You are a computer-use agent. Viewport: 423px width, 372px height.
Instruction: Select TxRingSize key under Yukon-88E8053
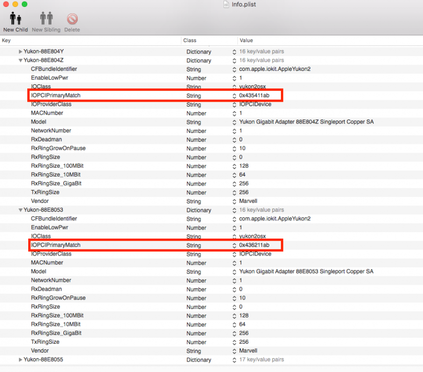45,342
